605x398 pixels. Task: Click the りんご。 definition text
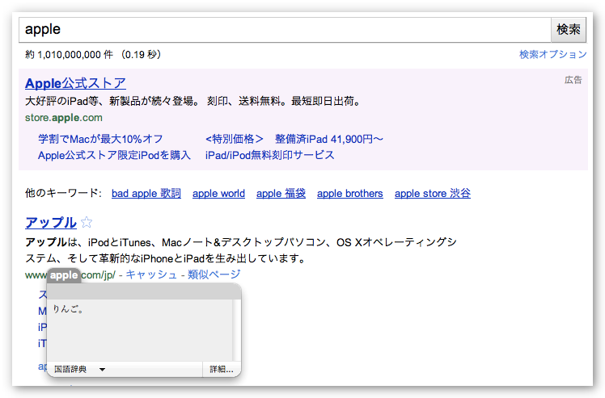click(68, 309)
